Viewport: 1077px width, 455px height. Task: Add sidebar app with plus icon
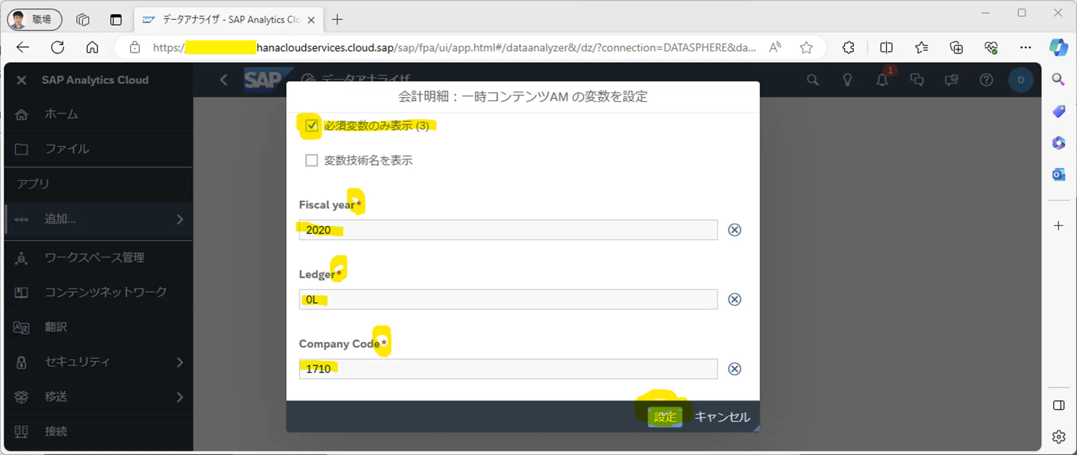[1058, 225]
